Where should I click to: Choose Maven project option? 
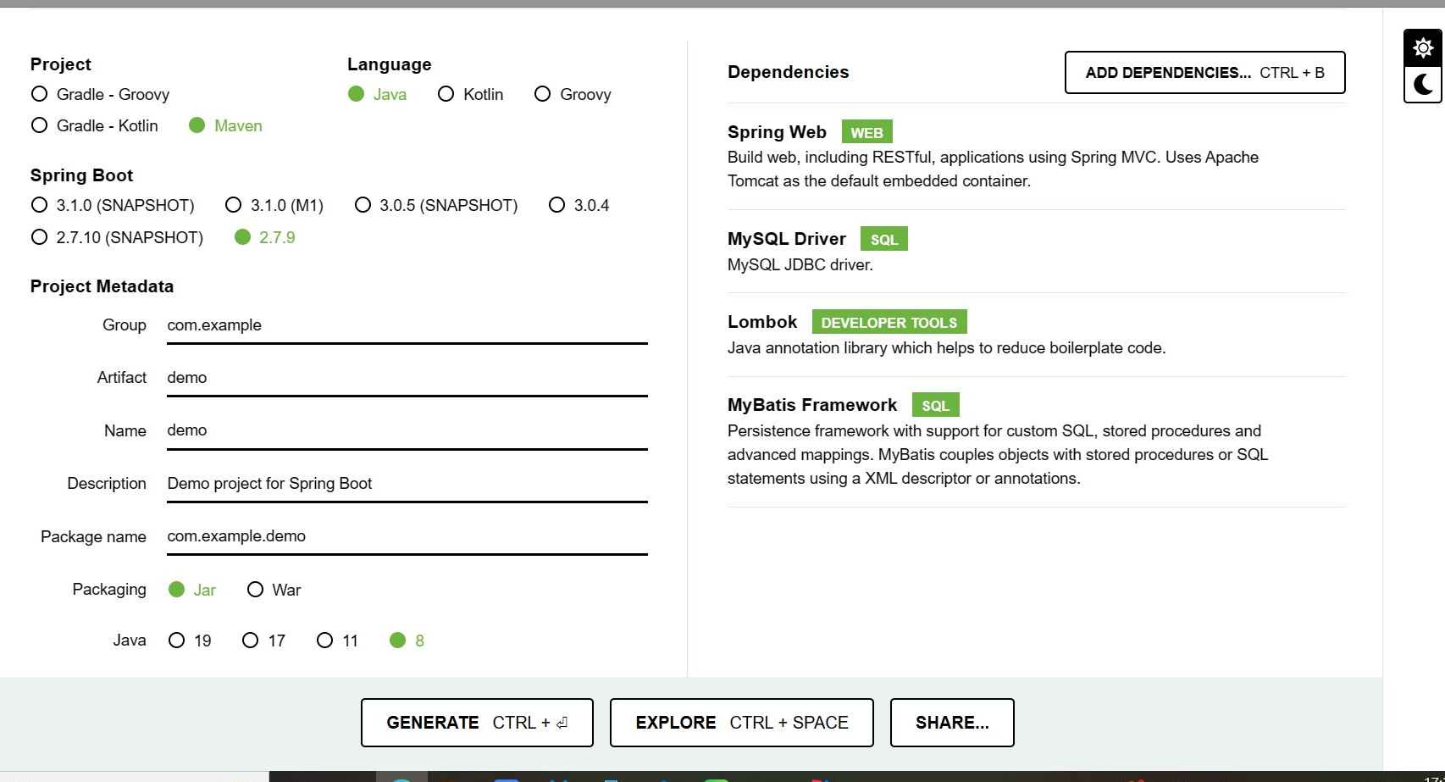pyautogui.click(x=225, y=125)
